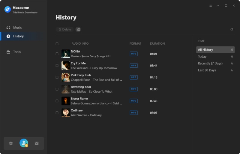
Task: Open the Tools section
Action: point(24,52)
